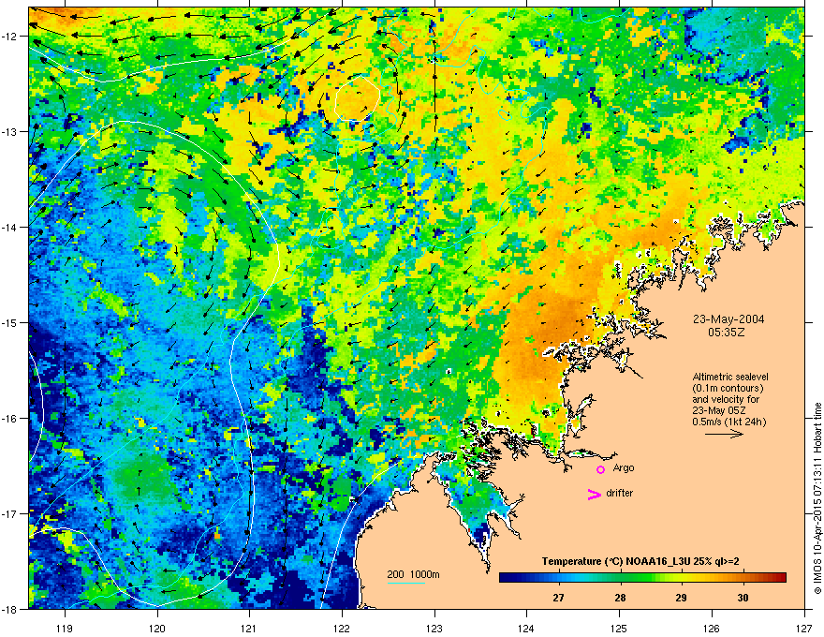The height and width of the screenshot is (637, 824).
Task: Click the '(0.1m contours)' text
Action: pyautogui.click(x=728, y=388)
